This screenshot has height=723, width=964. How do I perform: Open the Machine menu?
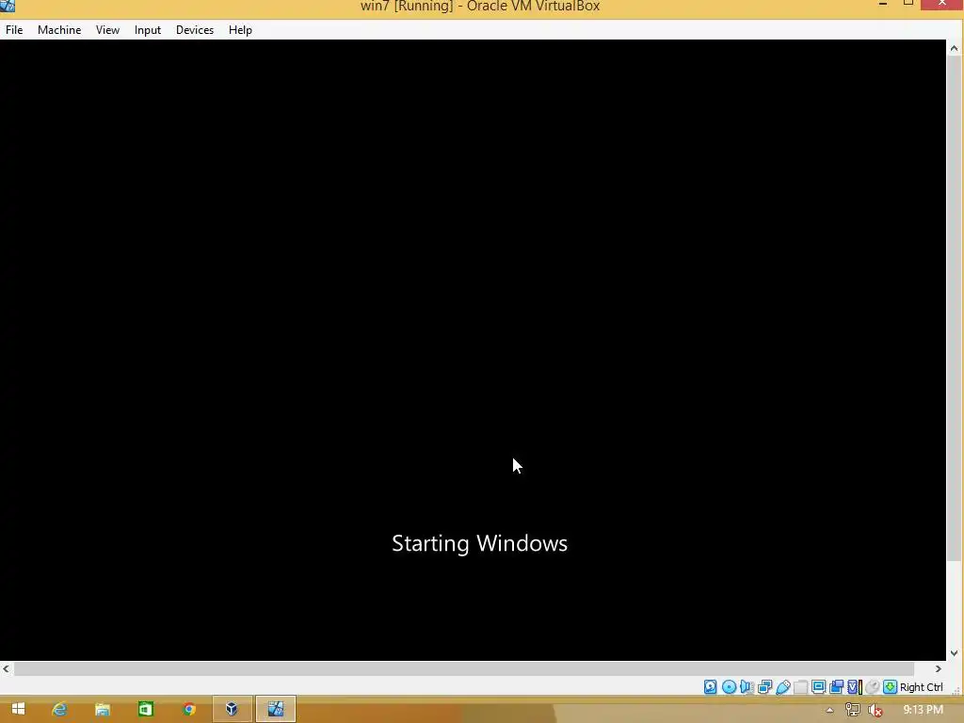(x=59, y=29)
